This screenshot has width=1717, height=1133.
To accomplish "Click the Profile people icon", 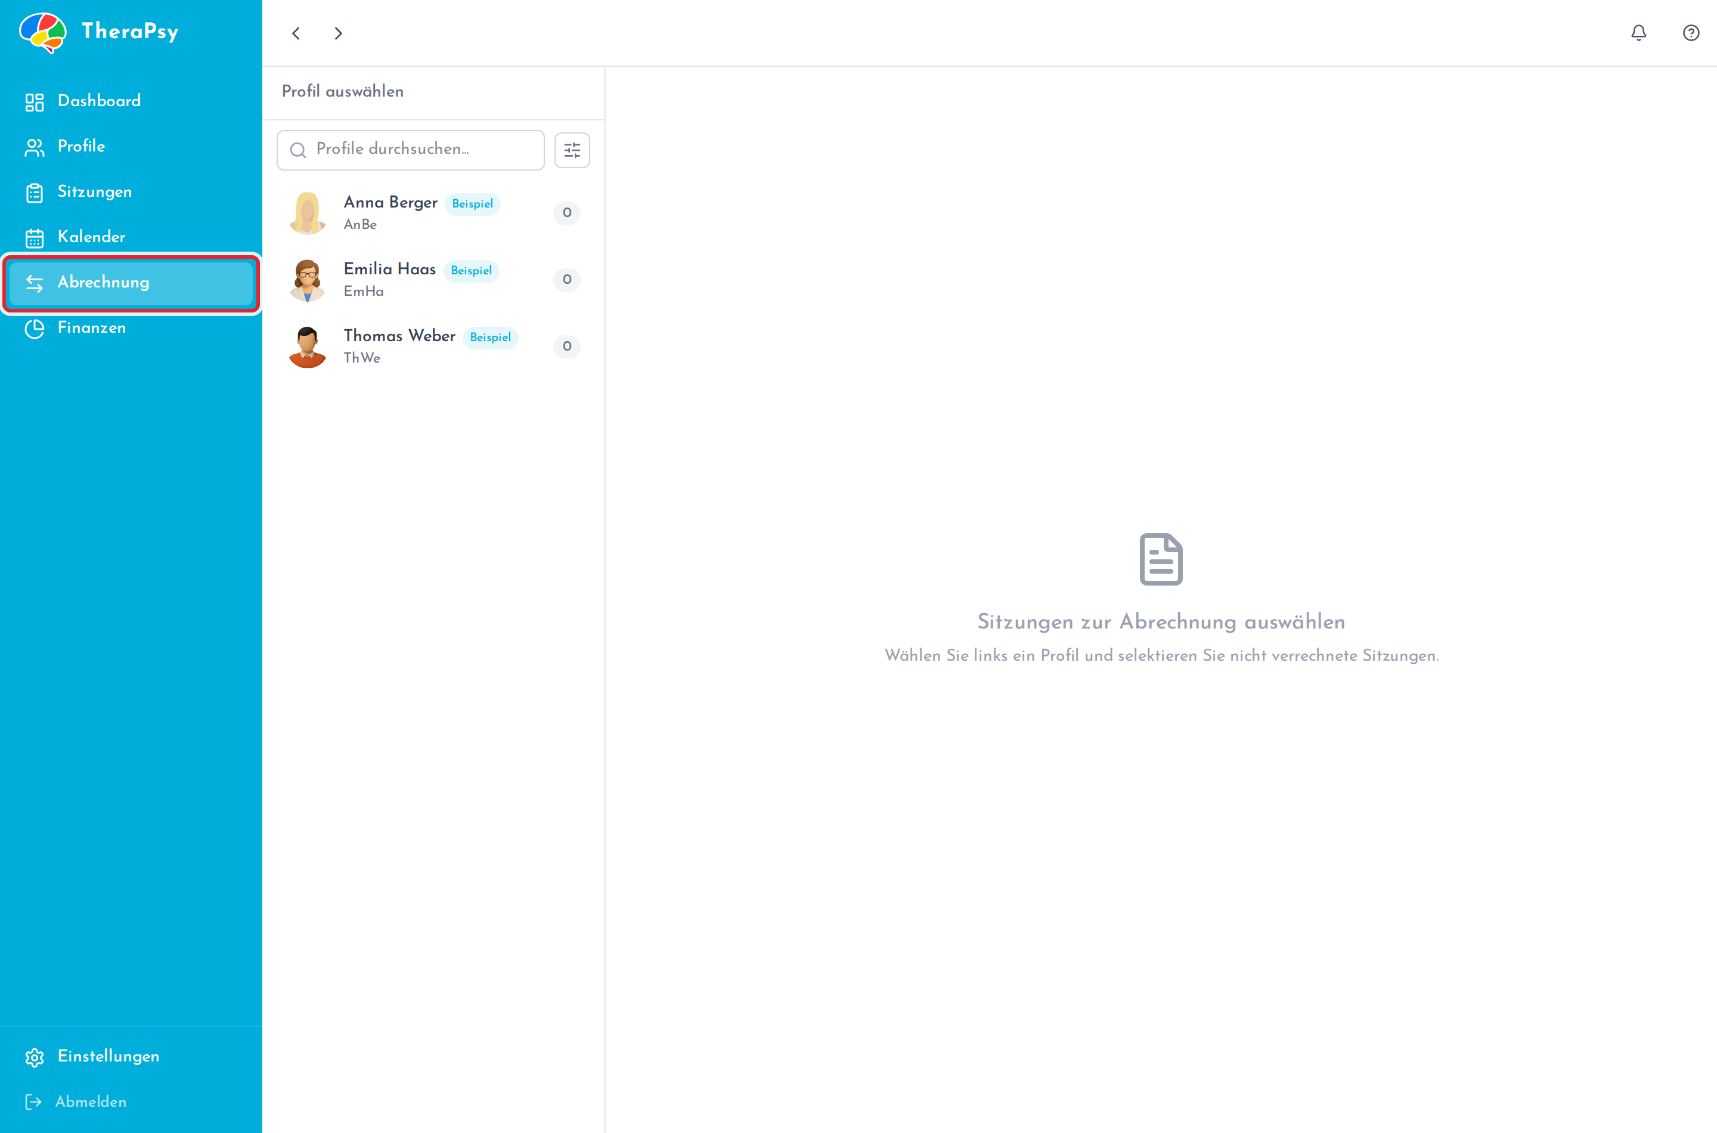I will pos(35,147).
